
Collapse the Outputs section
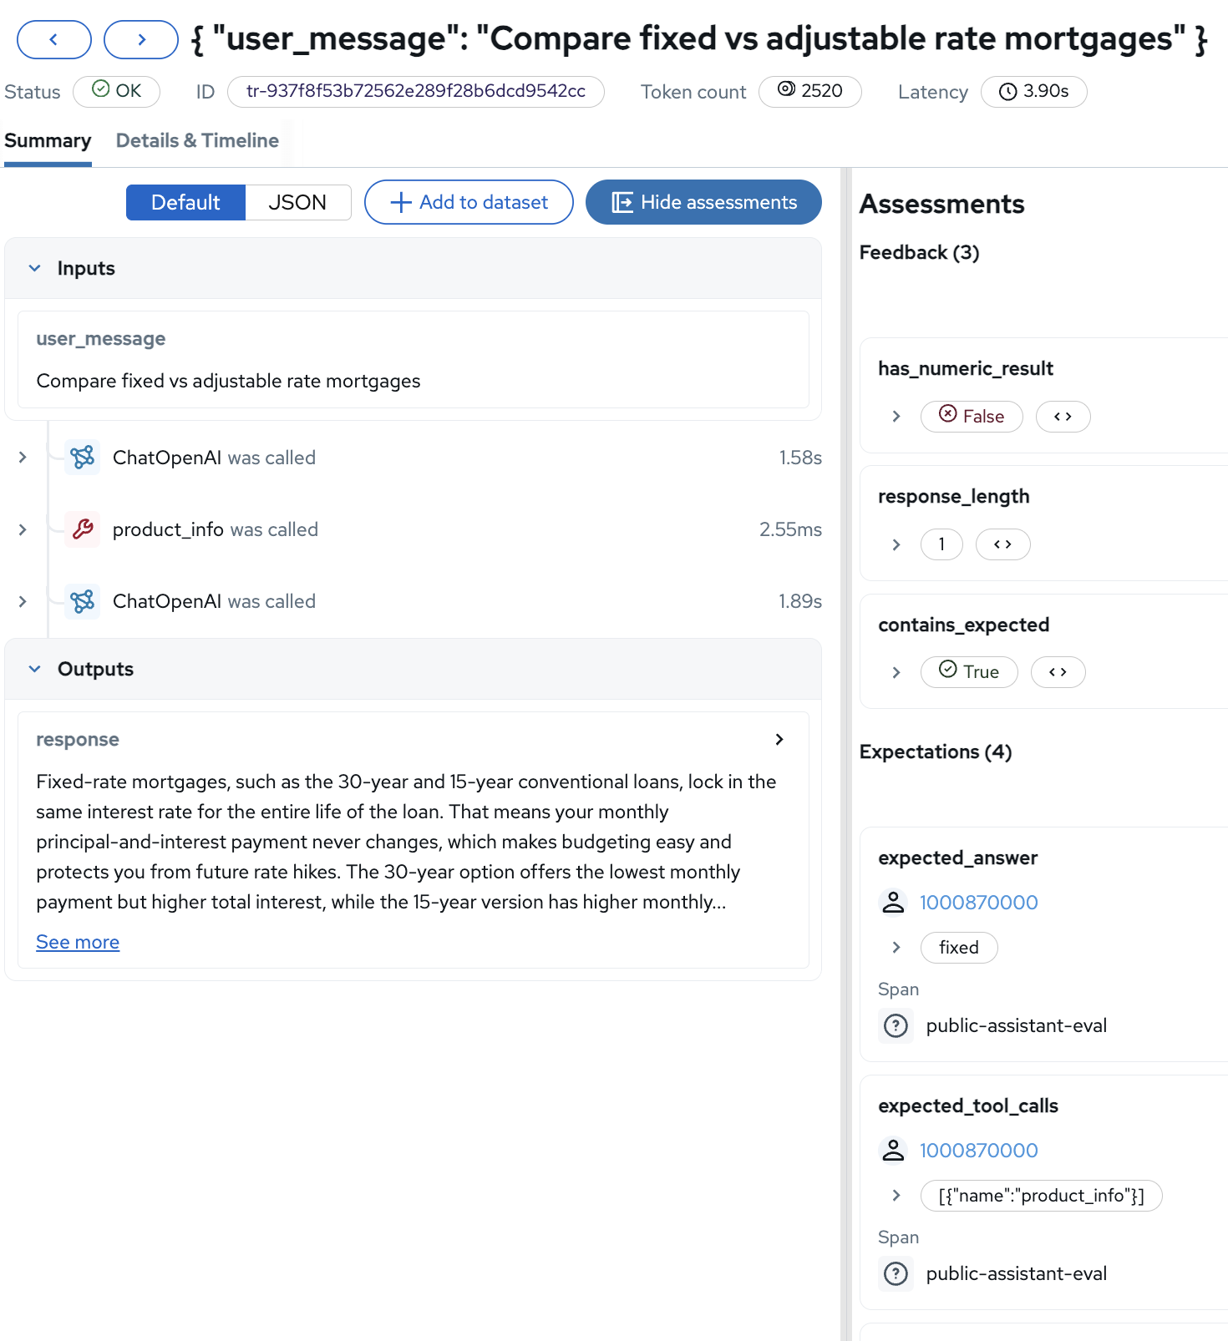[35, 670]
